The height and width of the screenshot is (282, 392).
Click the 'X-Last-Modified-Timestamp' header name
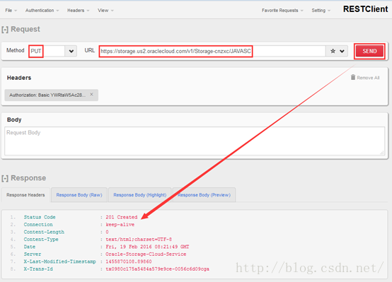tap(59, 262)
